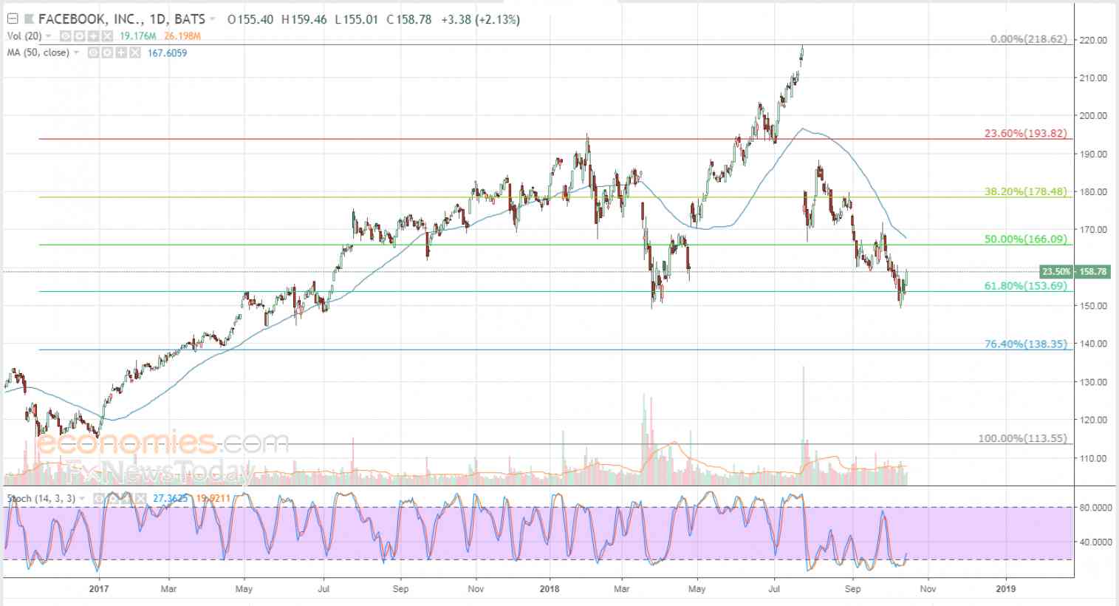Click the Nov label beside 2019 on time axis
The image size is (1119, 606).
point(928,589)
